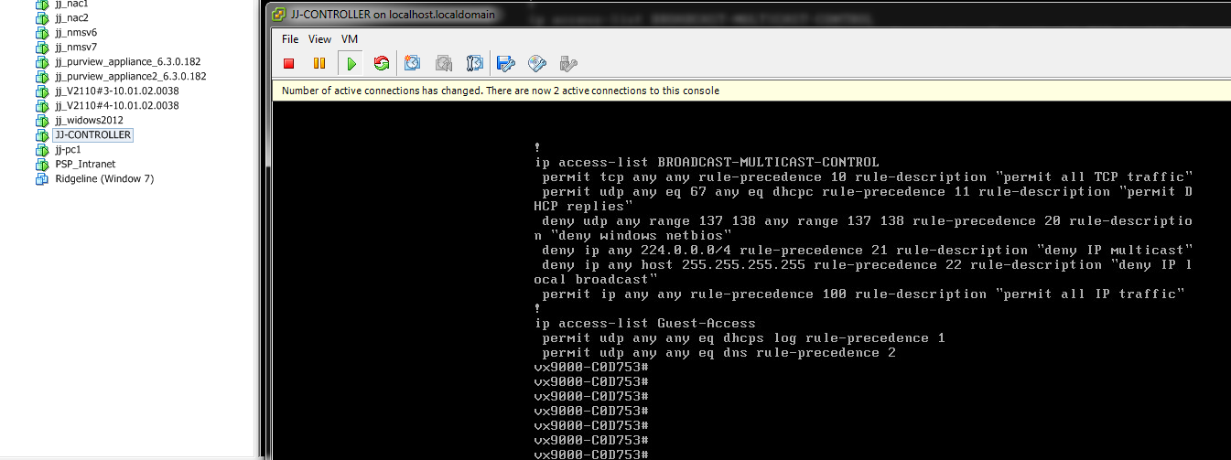Viewport: 1231px width, 460px height.
Task: Select the jj_nmsv7 virtual machine
Action: tap(76, 47)
